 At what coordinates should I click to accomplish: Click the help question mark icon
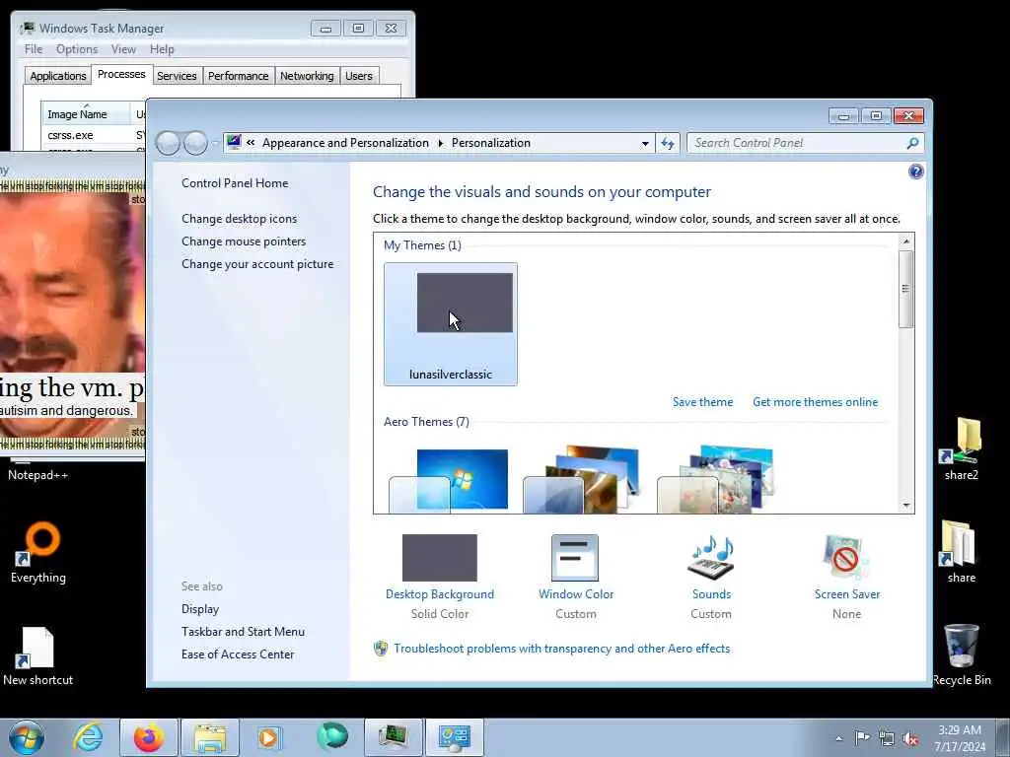(915, 172)
